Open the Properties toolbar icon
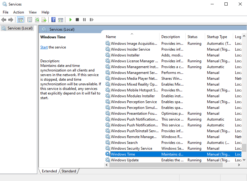Viewport: 247px width, 181px height. point(30,20)
